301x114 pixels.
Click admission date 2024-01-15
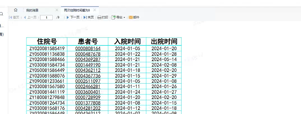tap(127, 76)
